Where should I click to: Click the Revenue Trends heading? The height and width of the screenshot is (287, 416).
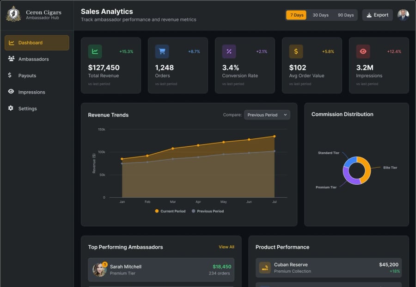[108, 115]
